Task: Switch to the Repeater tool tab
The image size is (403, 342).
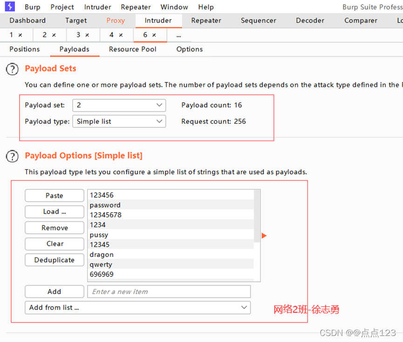Action: click(x=206, y=20)
